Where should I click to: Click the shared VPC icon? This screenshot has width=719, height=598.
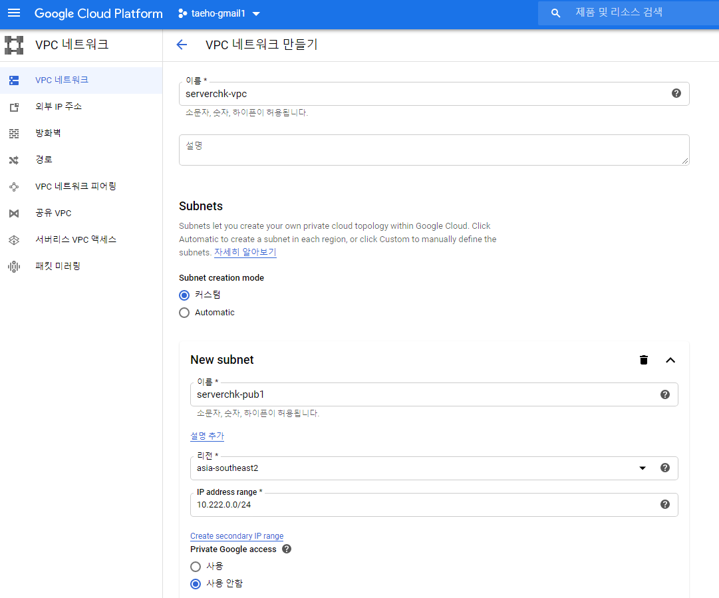(14, 214)
